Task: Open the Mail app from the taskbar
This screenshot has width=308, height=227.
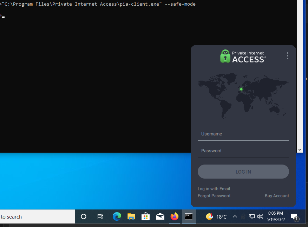Action: click(160, 216)
